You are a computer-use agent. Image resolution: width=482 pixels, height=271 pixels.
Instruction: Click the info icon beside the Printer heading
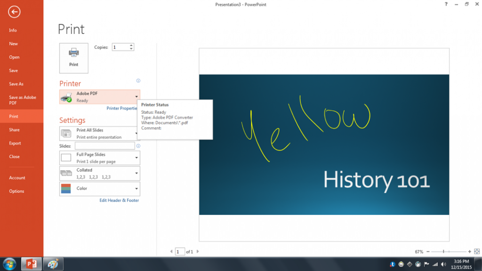click(138, 81)
